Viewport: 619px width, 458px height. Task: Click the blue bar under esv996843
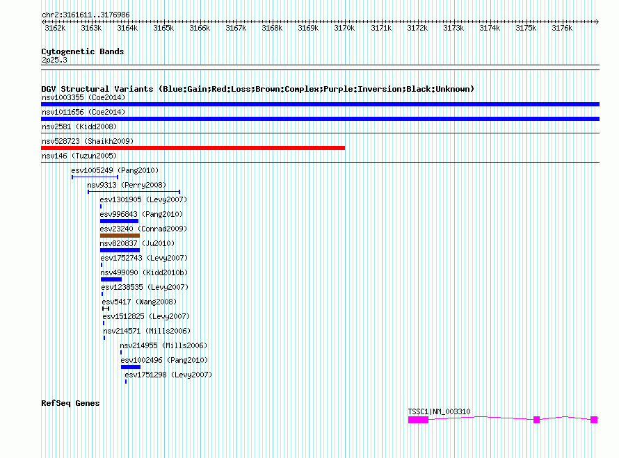pos(119,221)
